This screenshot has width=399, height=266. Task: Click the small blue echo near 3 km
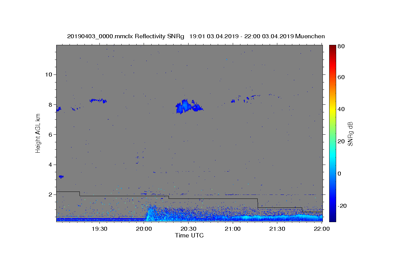pyautogui.click(x=61, y=177)
